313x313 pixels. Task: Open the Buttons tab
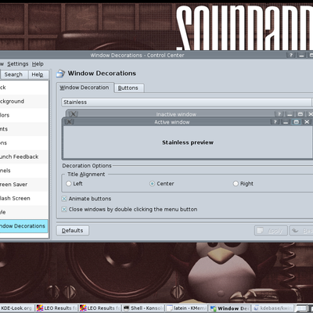(x=129, y=88)
